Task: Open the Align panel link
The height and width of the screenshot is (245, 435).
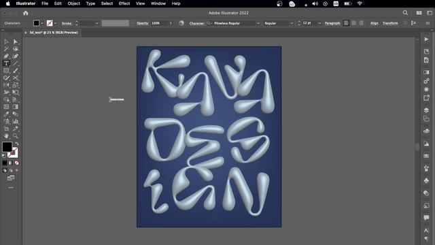Action: click(x=375, y=23)
